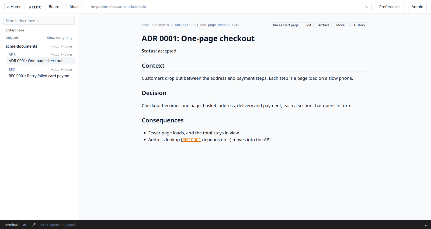
Task: Add a folder to acme-documents
Action: (x=66, y=46)
